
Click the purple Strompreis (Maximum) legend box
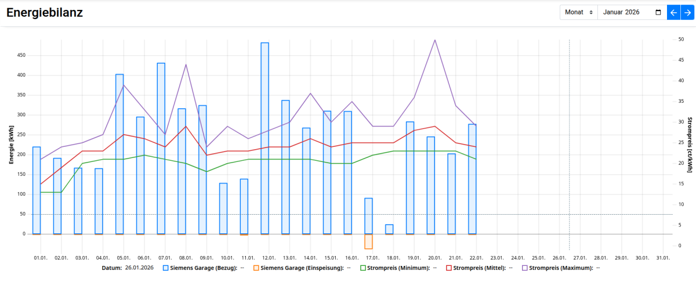(525, 268)
